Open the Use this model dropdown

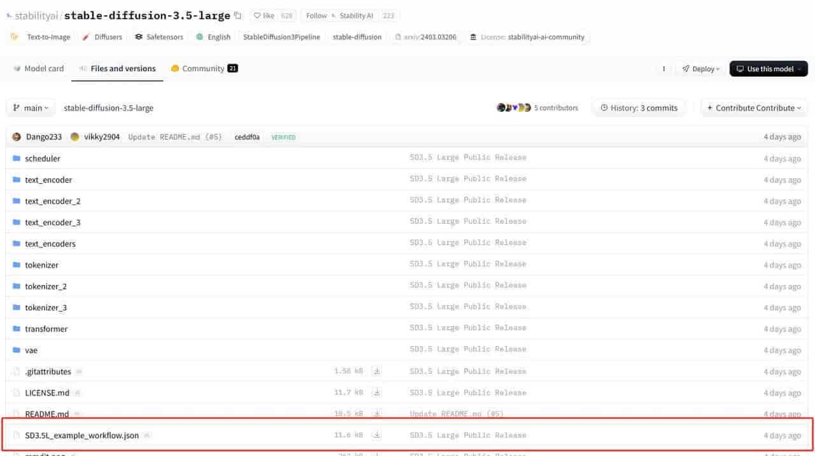tap(769, 69)
